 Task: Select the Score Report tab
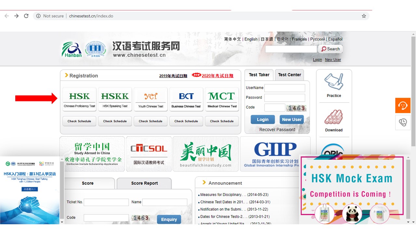click(x=144, y=183)
